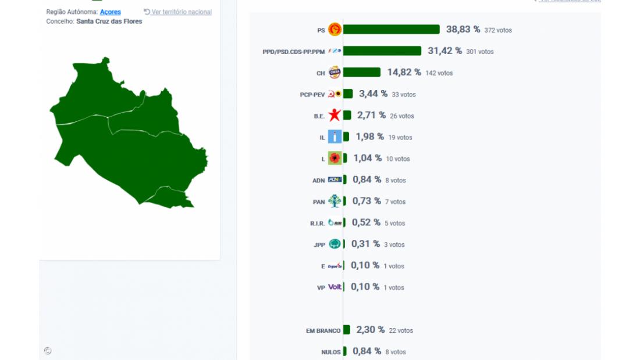Screen dimensions: 640x360
Task: Click the PPD/PSD.CDS-PP.PPM coalition logo
Action: click(x=335, y=51)
